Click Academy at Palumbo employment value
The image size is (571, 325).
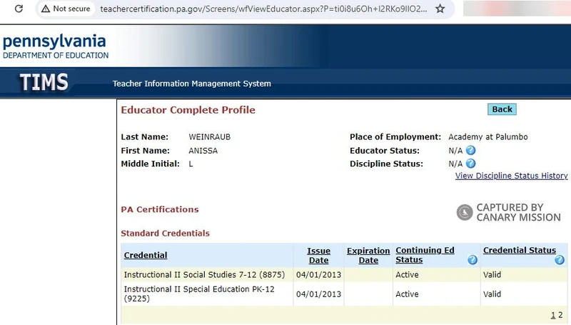(487, 137)
